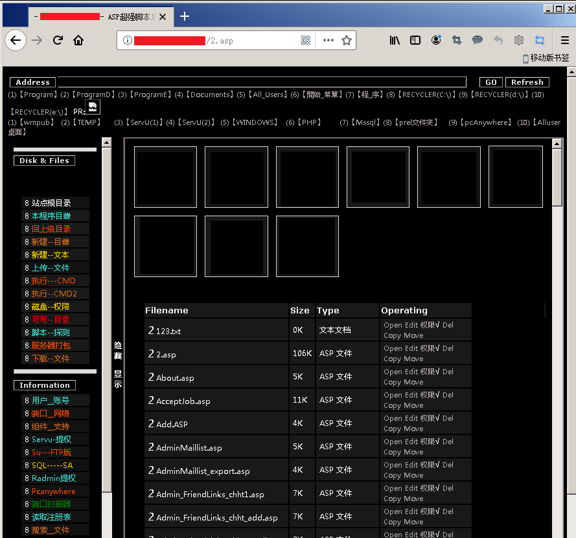
Task: Click the blue sync arrows toolbar icon
Action: pos(540,40)
